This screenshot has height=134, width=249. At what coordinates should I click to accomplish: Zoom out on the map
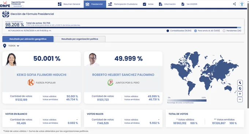[240, 99]
